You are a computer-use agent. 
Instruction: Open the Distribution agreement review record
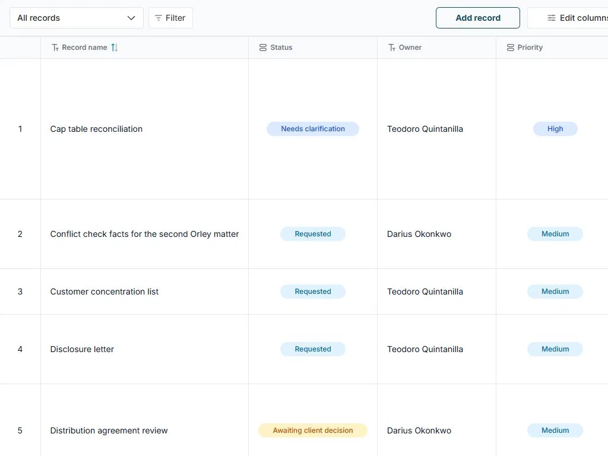[x=109, y=430]
